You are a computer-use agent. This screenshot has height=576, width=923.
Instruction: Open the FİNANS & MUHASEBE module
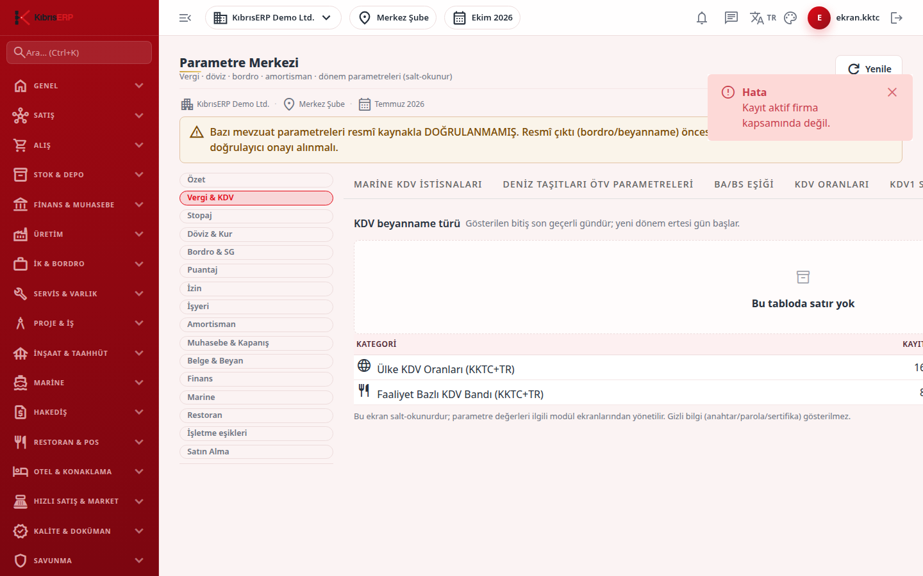coord(79,205)
